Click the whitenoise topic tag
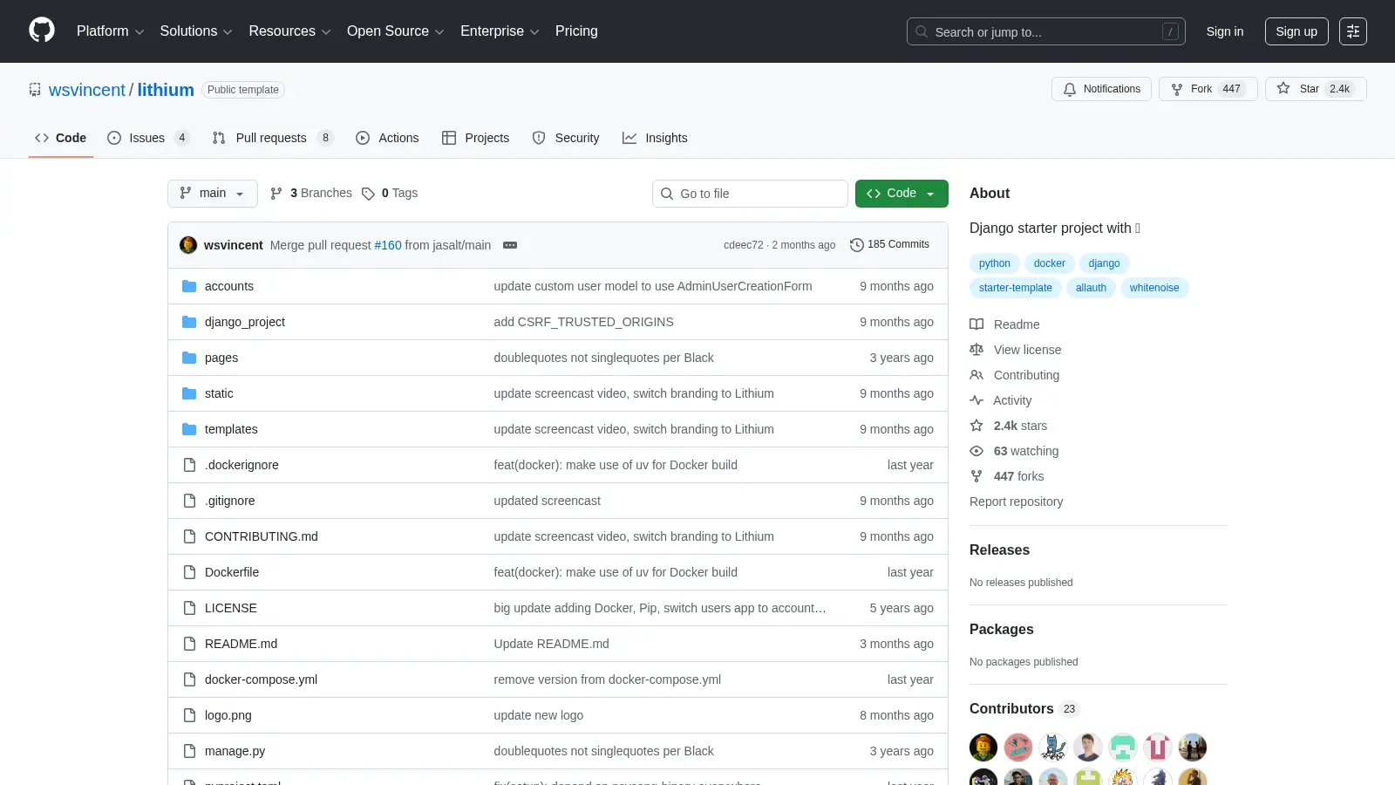 [1154, 288]
